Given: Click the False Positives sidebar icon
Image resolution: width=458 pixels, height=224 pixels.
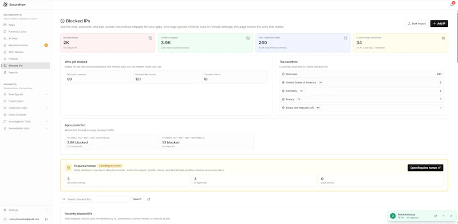Looking at the screenshot, I should (x=5, y=115).
